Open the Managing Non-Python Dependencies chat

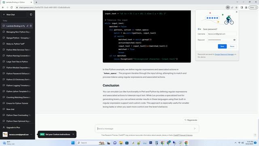pyautogui.click(x=17, y=32)
